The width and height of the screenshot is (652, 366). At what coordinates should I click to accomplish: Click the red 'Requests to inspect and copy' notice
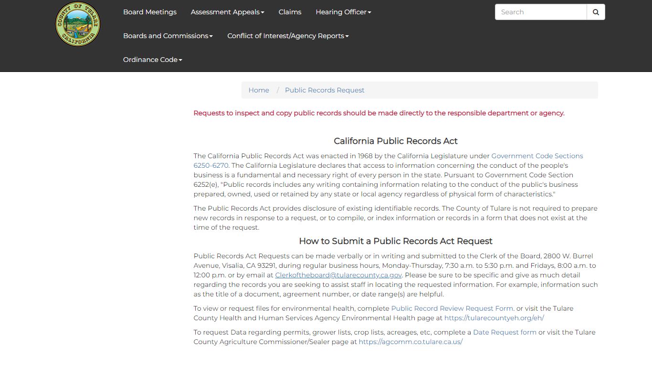[379, 113]
